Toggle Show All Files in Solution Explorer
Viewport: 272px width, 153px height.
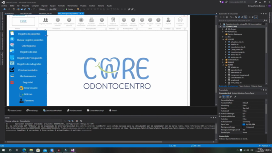click(245, 17)
